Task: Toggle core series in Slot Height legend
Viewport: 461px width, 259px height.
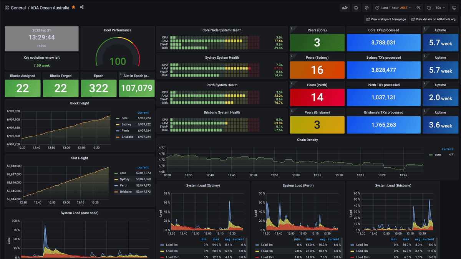Action: pos(123,173)
